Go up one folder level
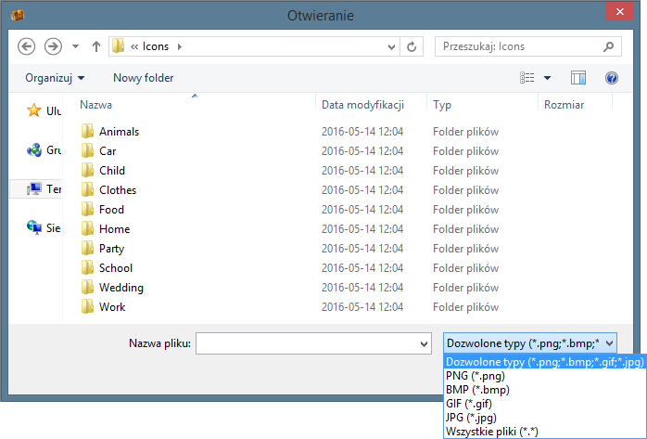The width and height of the screenshot is (647, 439). tap(96, 45)
